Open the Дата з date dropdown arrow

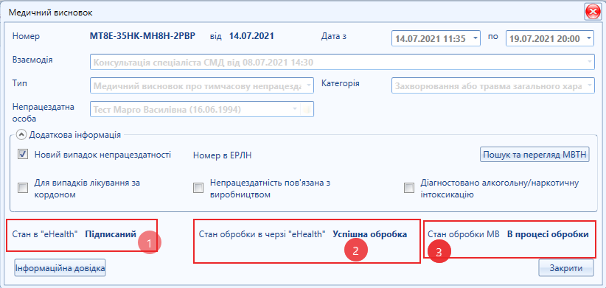[x=476, y=38]
